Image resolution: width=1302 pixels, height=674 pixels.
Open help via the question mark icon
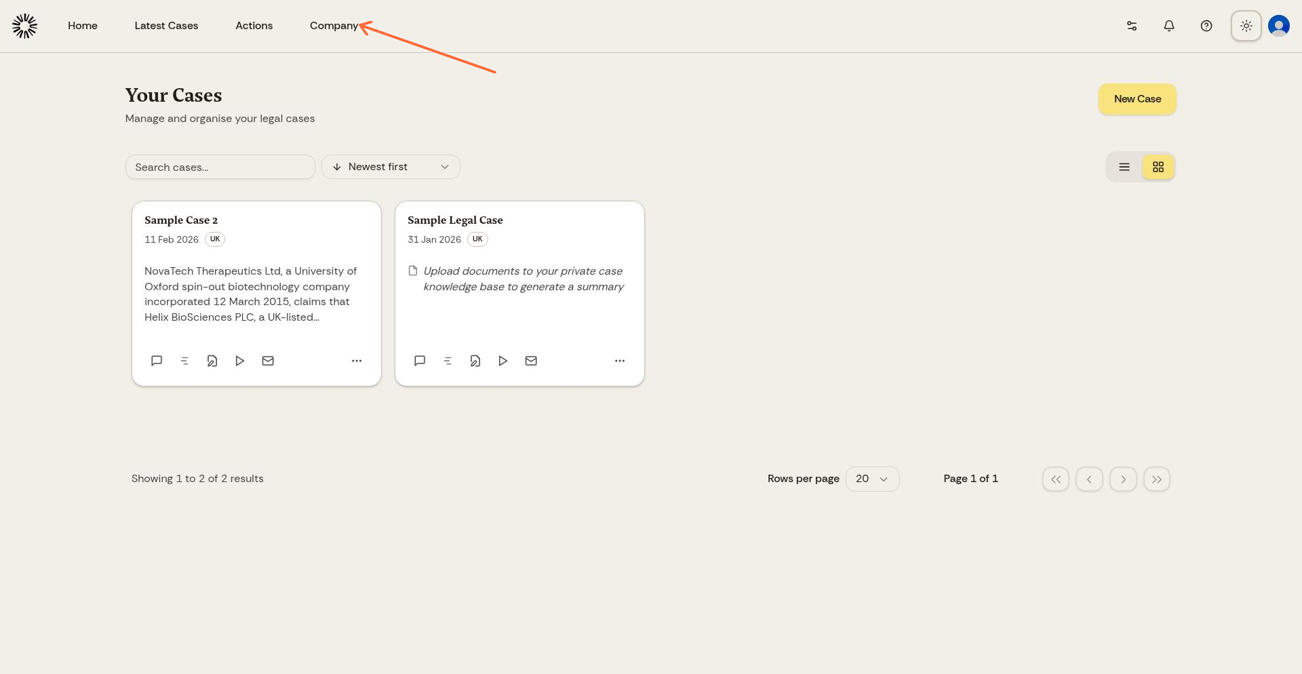coord(1206,26)
